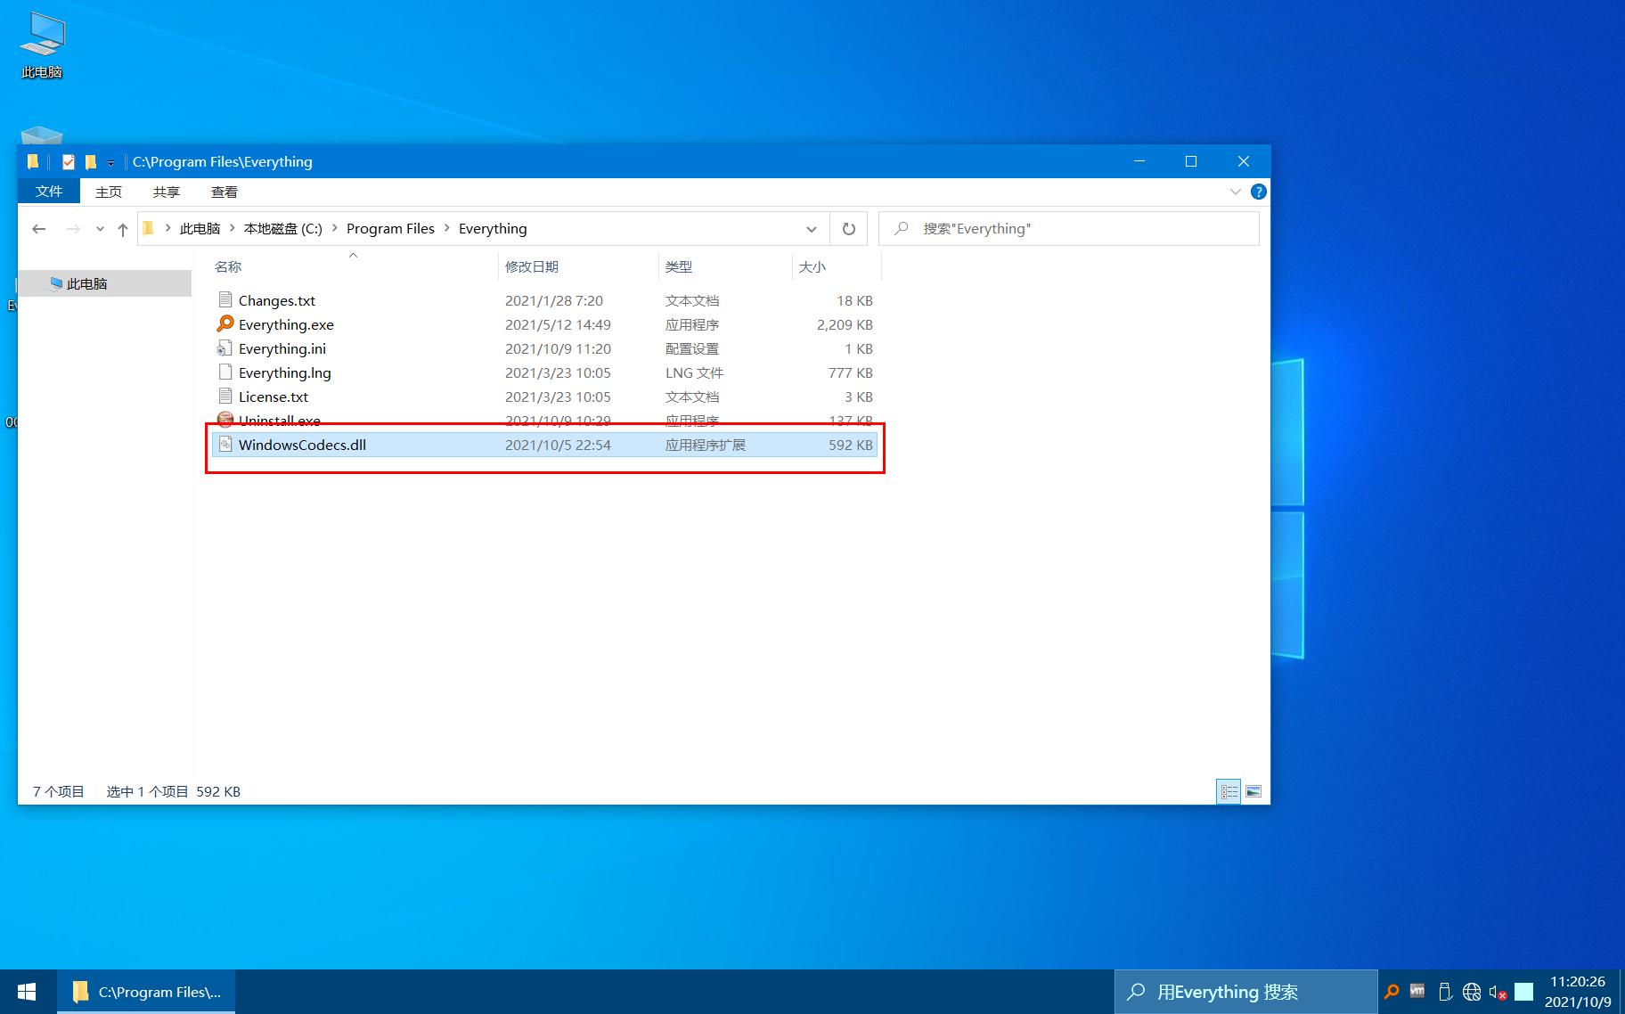Open the 文件 ribbon tab
Image resolution: width=1625 pixels, height=1014 pixels.
click(49, 192)
